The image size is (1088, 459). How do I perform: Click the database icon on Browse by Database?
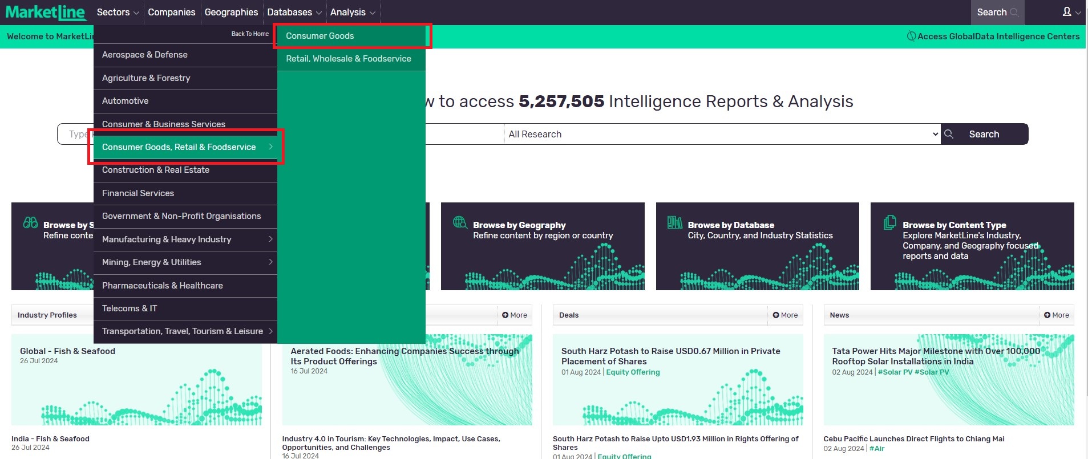674,222
